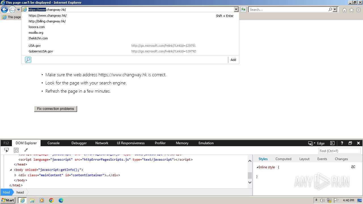The width and height of the screenshot is (363, 204).
Task: Click the DOM tree scrollbar up arrow
Action: click(250, 161)
